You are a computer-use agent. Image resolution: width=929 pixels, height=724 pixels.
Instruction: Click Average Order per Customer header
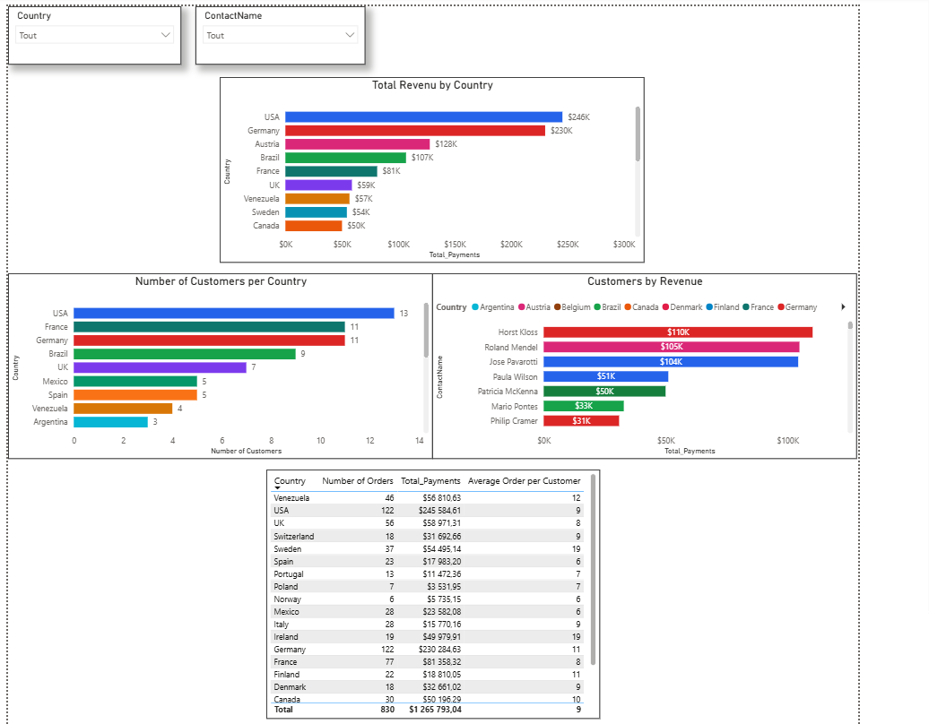[525, 480]
